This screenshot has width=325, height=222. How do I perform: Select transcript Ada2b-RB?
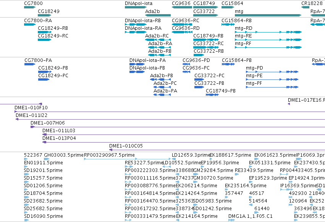tap(160, 51)
